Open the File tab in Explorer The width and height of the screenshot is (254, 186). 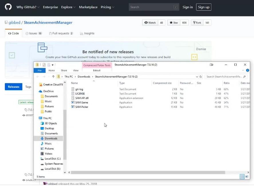click(x=40, y=70)
